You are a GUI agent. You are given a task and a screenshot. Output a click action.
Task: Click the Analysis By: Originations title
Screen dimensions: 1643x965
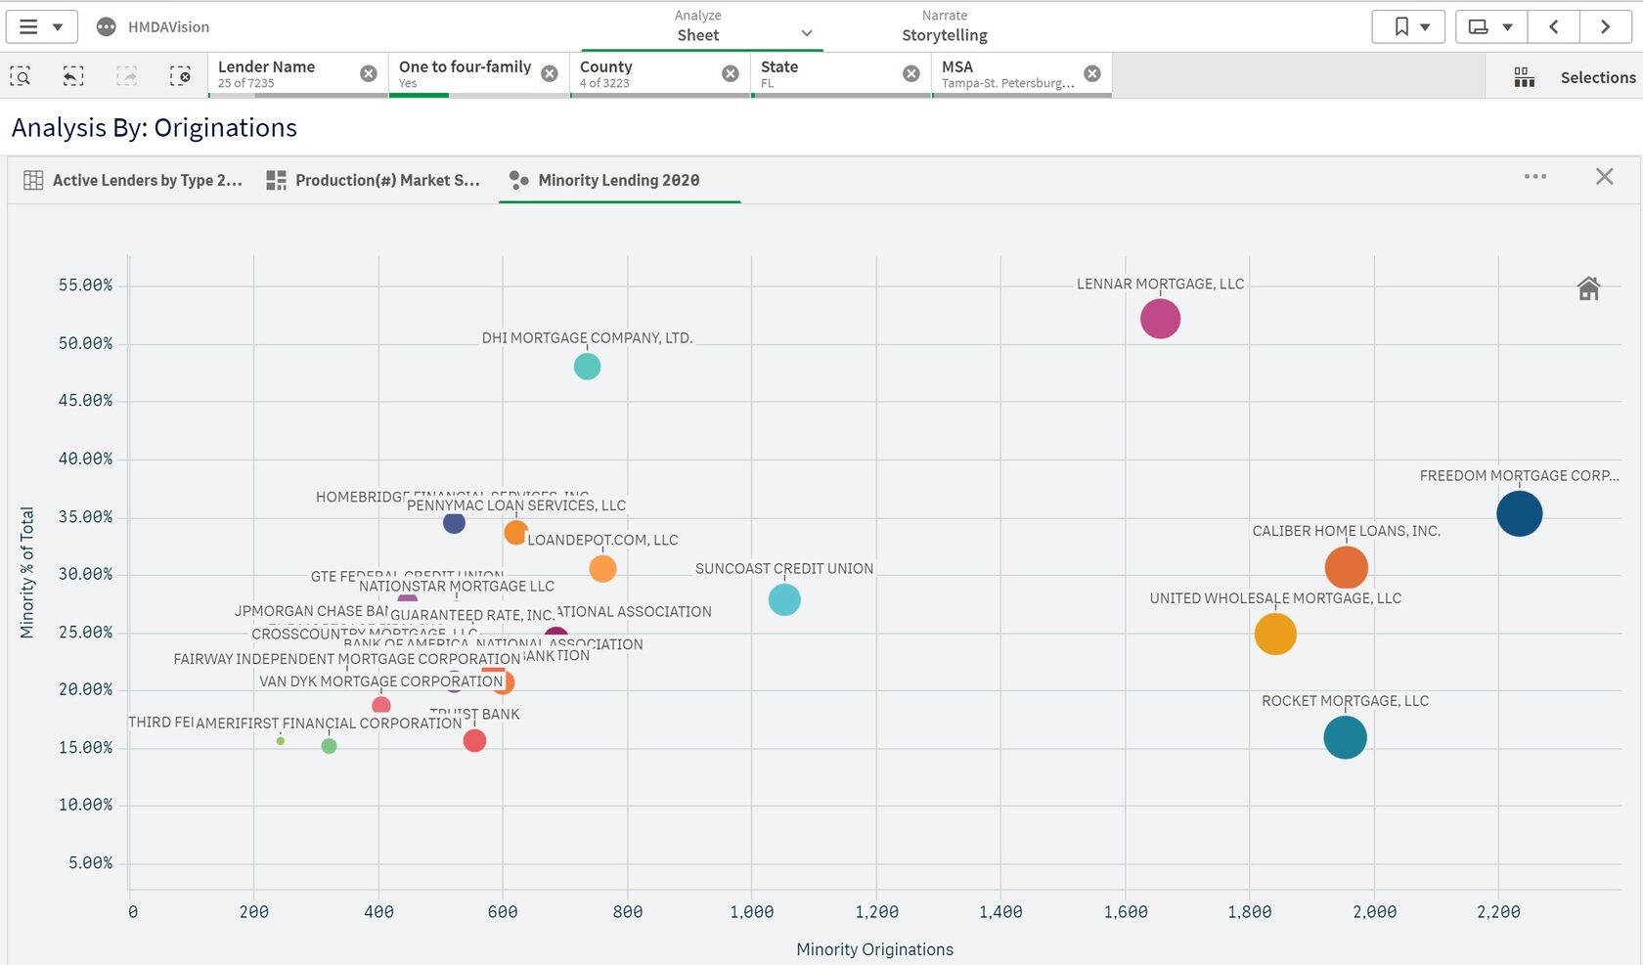[x=155, y=127]
